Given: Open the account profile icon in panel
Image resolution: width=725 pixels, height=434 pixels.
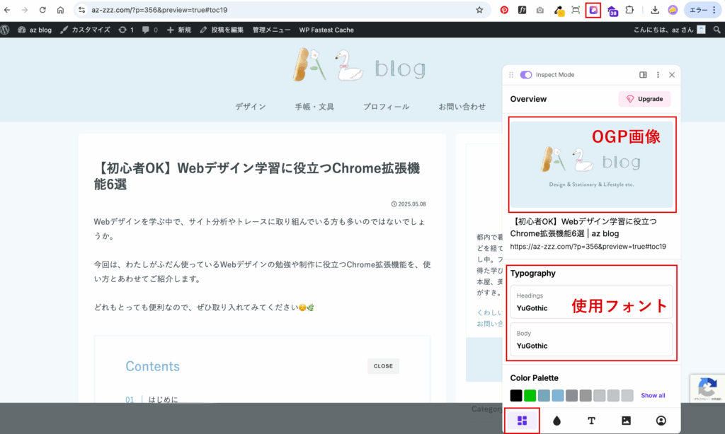Looking at the screenshot, I should [x=661, y=421].
